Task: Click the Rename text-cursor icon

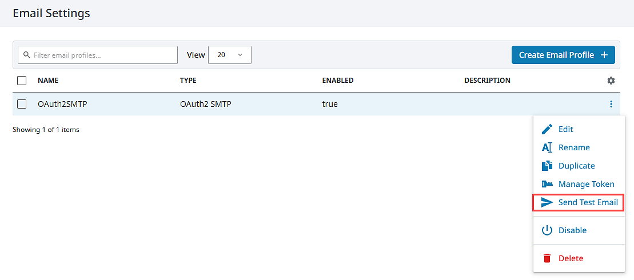Action: [x=547, y=147]
